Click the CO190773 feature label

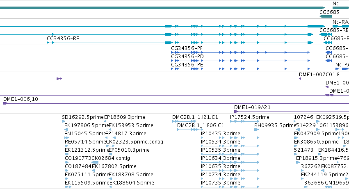[x=78, y=159]
